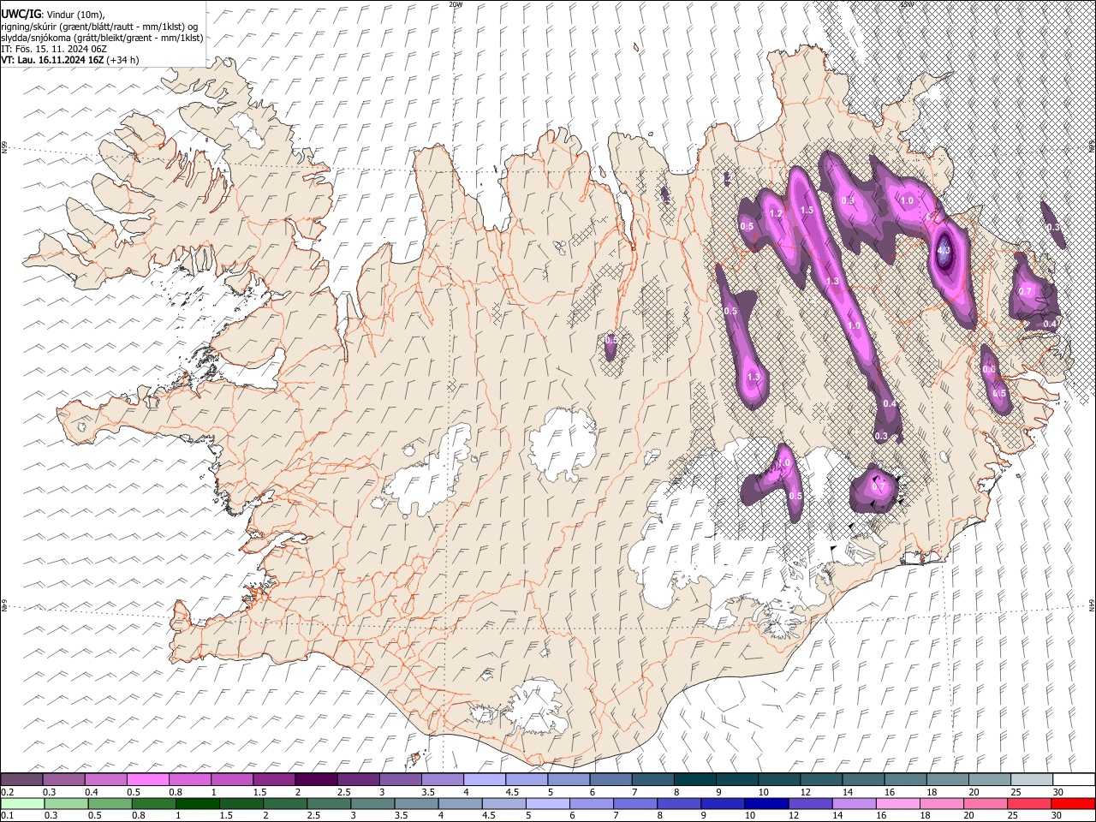
Task: Click upper legend swatch between 0.5 and 0.8
Action: click(x=147, y=780)
